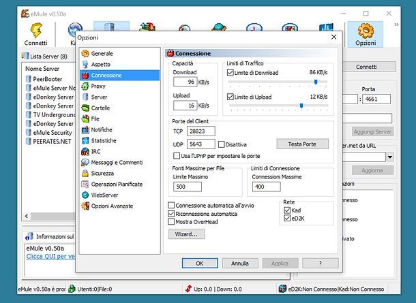Viewport: 416px width, 303px height.
Task: Toggle the eD2K network checkbox
Action: (287, 219)
